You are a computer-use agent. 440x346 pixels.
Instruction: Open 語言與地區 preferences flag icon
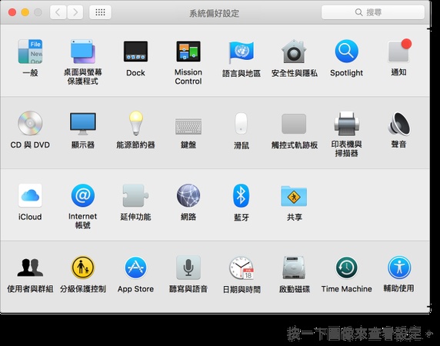pyautogui.click(x=241, y=52)
